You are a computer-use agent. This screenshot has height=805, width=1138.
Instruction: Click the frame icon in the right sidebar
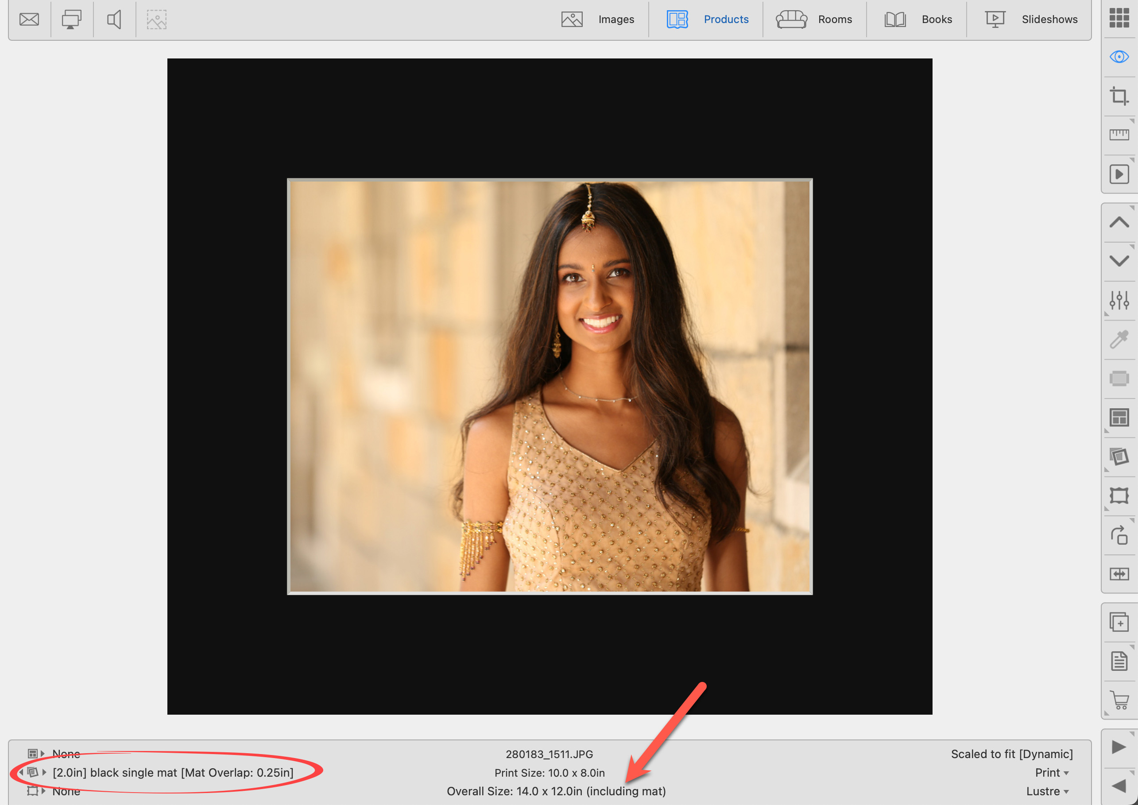[1119, 495]
